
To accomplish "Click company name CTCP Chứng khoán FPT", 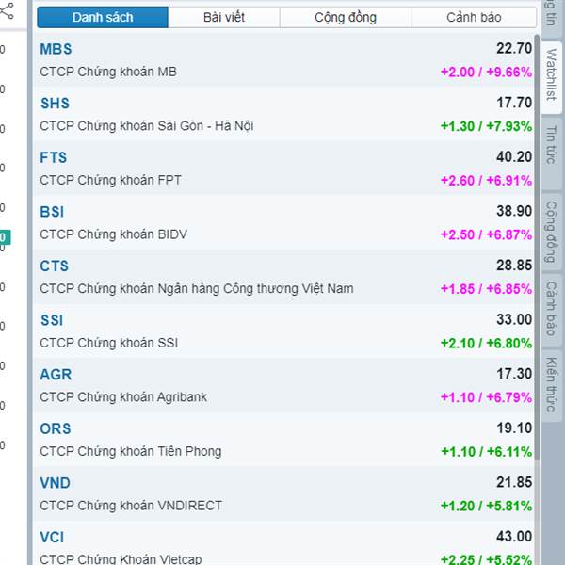I will 110,180.
